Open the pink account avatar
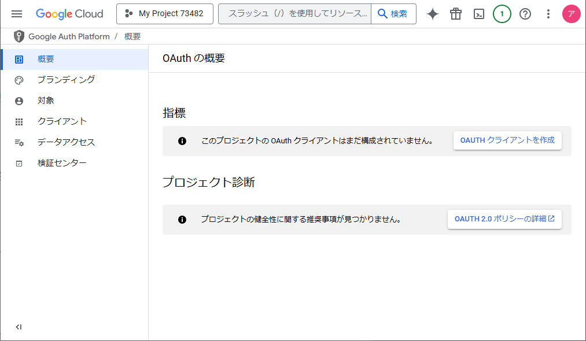The height and width of the screenshot is (341, 586). (571, 14)
